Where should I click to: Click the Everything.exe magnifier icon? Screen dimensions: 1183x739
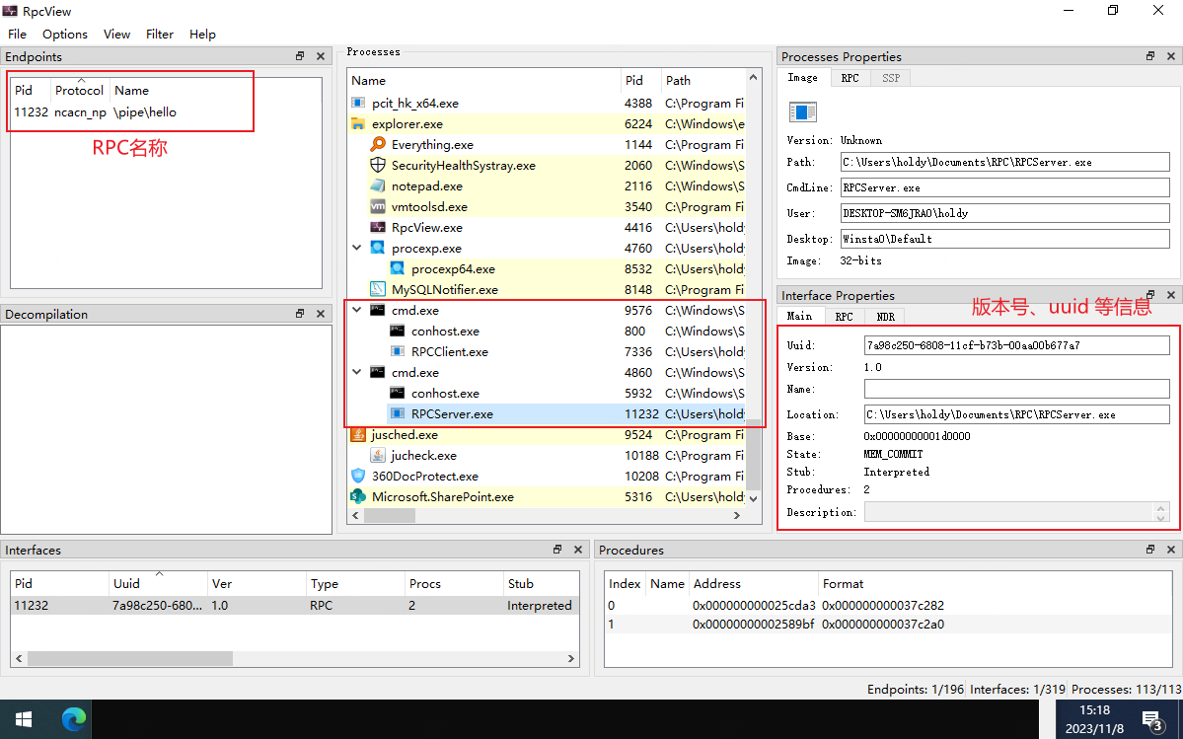378,145
